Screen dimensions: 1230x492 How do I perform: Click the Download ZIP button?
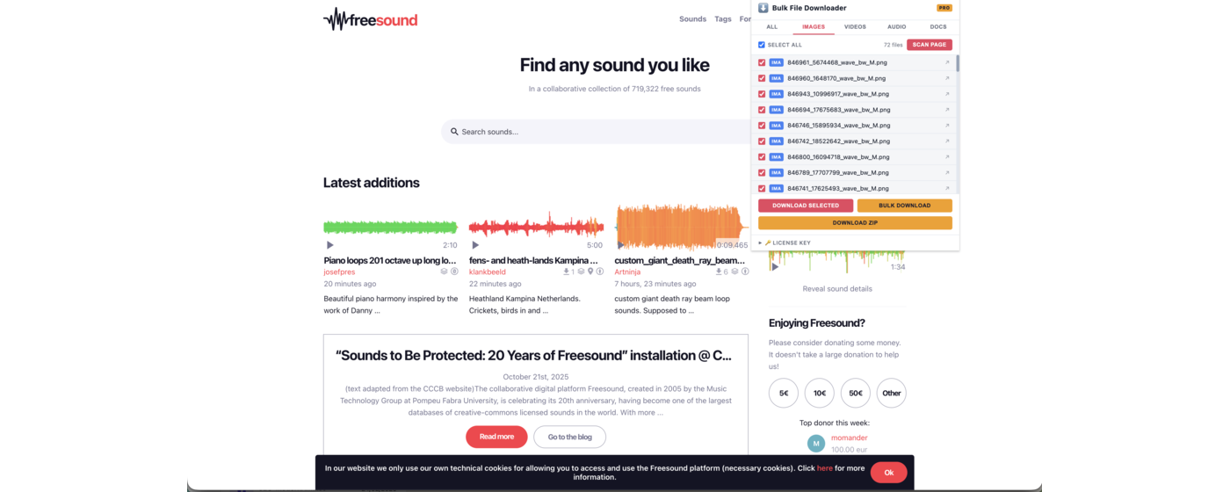click(855, 223)
